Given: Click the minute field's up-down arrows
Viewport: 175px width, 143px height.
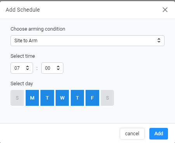Looking at the screenshot, I should (x=58, y=68).
